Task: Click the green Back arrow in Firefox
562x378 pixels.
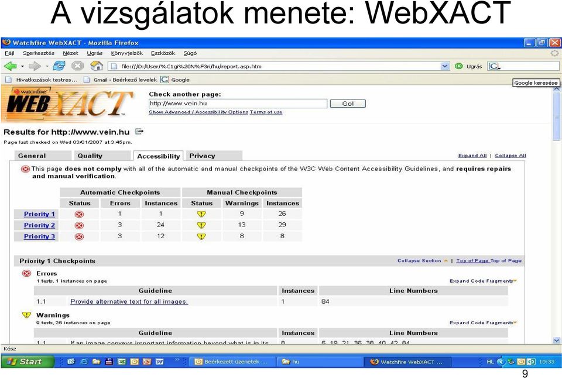Action: coord(10,66)
